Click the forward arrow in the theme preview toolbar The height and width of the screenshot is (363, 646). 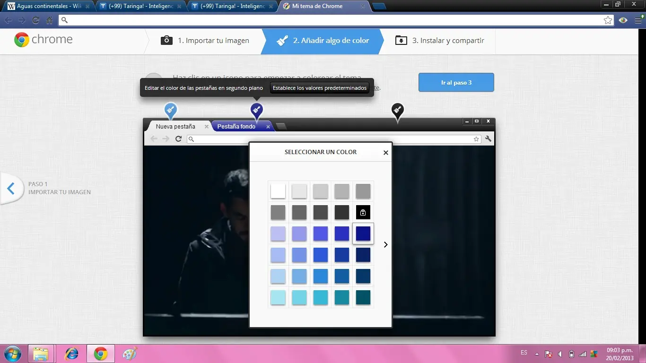pyautogui.click(x=166, y=139)
